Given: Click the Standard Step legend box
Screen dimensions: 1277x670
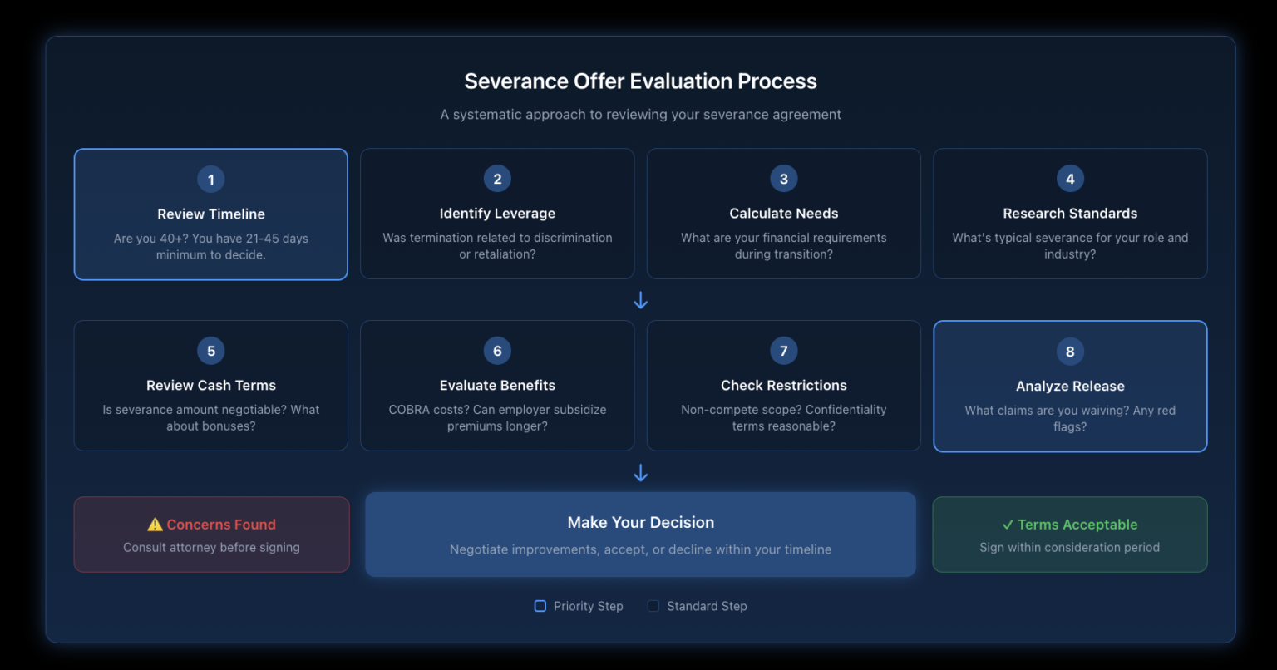Looking at the screenshot, I should click(x=653, y=606).
